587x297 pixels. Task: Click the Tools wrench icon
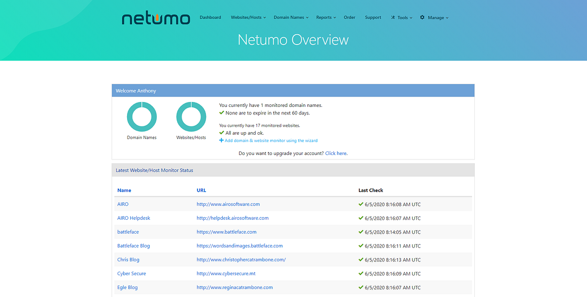[393, 17]
